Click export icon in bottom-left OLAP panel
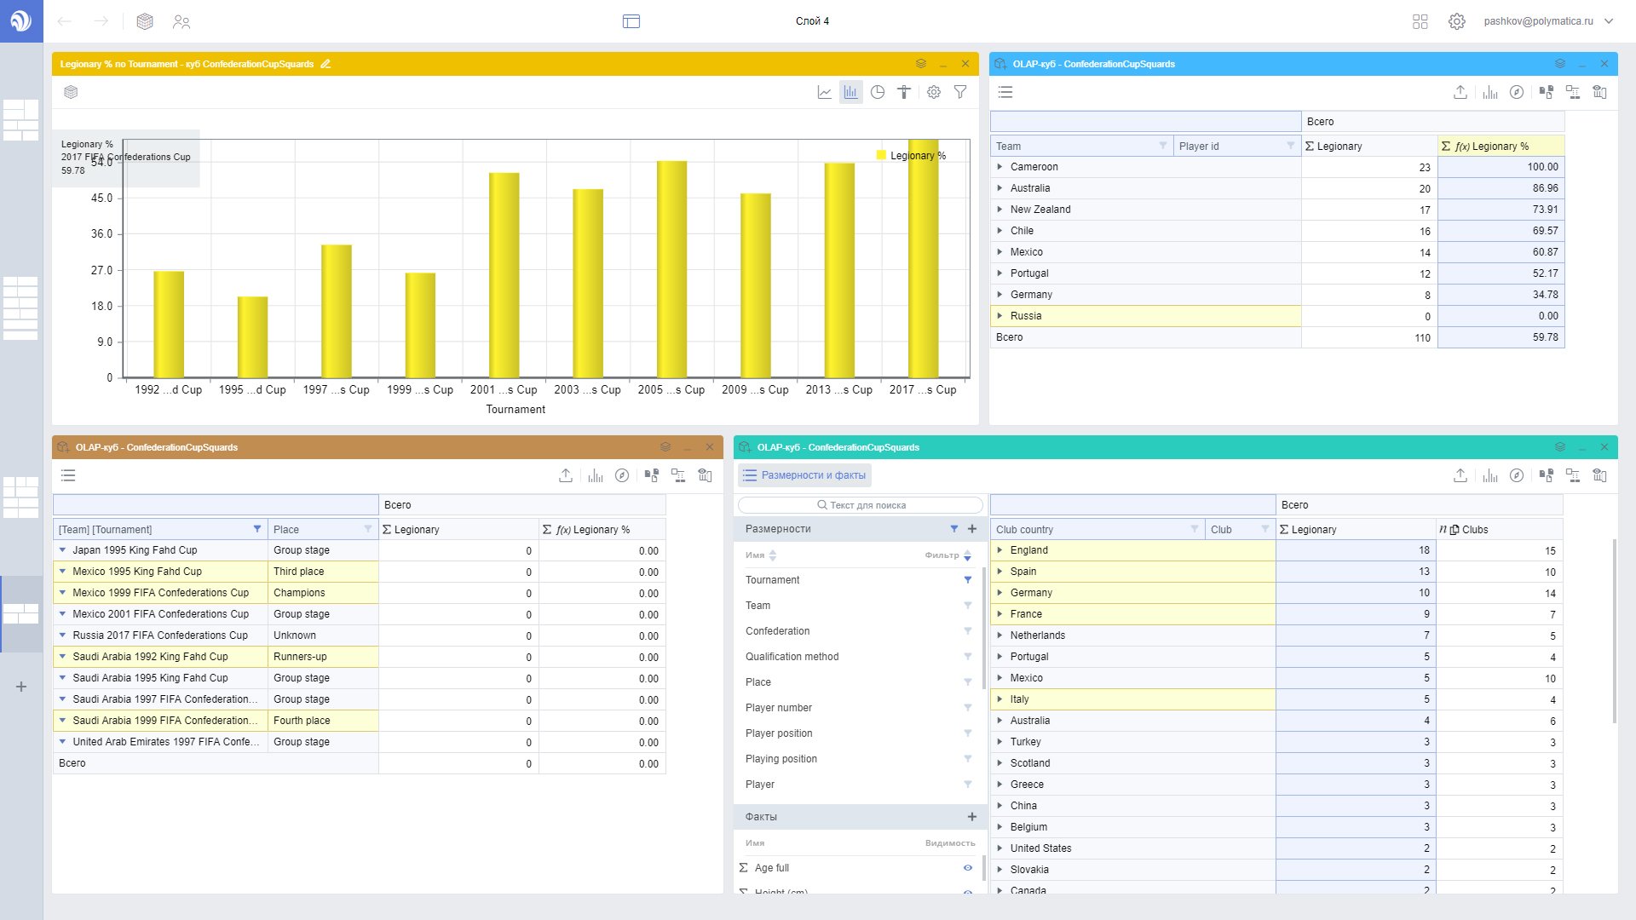1636x920 pixels. pos(566,475)
